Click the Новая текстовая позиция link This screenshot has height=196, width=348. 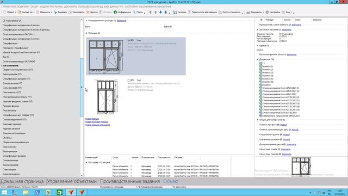click(97, 122)
